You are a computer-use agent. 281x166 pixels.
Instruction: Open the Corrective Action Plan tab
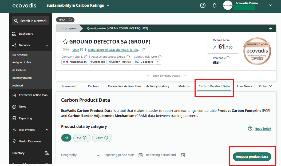[124, 86]
